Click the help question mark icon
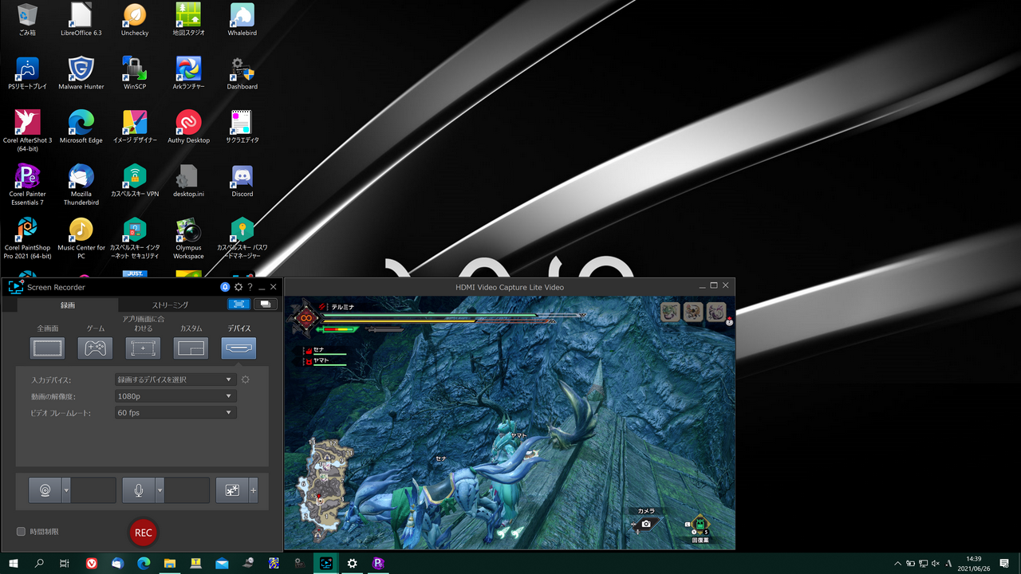Viewport: 1021px width, 574px height. tap(250, 286)
